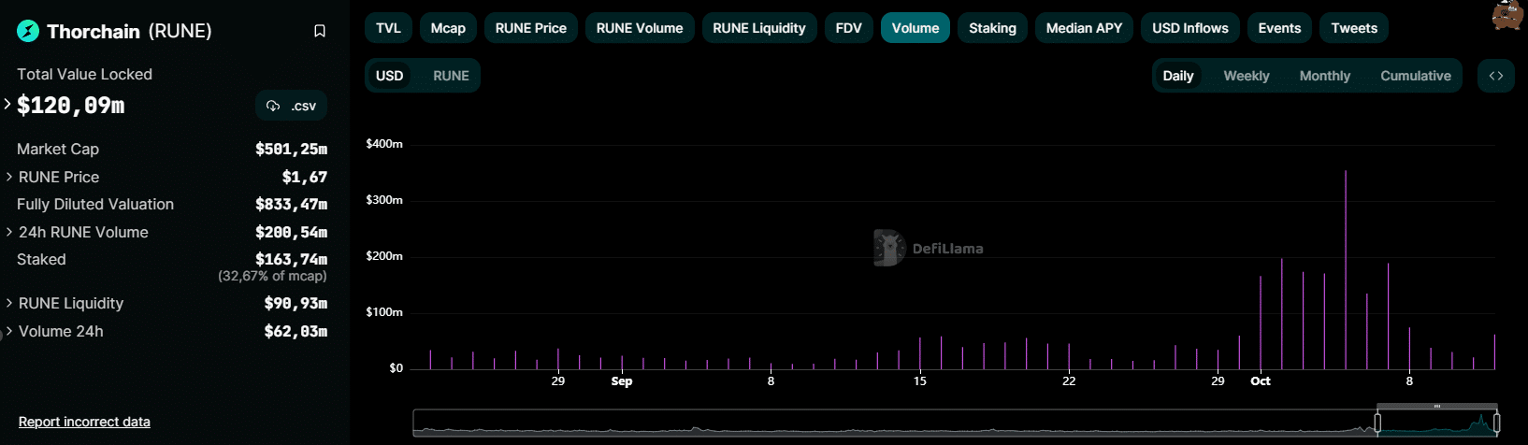1528x445 pixels.
Task: Bookmark Thorchain with the bookmark icon
Action: (x=320, y=32)
